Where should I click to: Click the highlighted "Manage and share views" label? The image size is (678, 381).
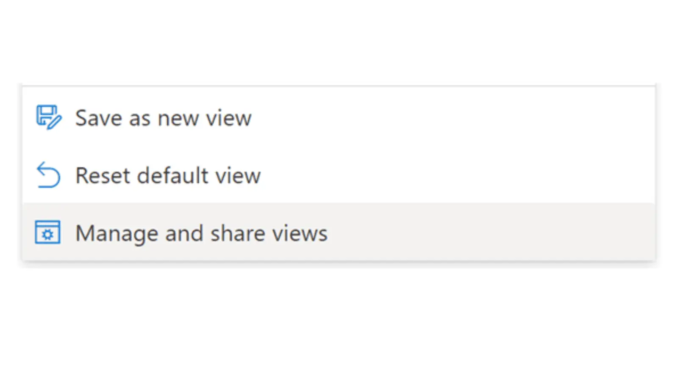[202, 233]
